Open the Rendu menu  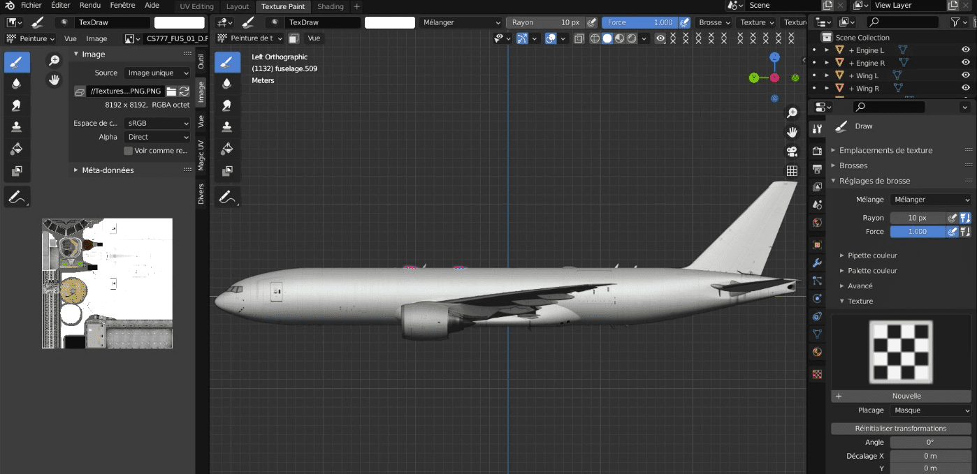pos(90,5)
